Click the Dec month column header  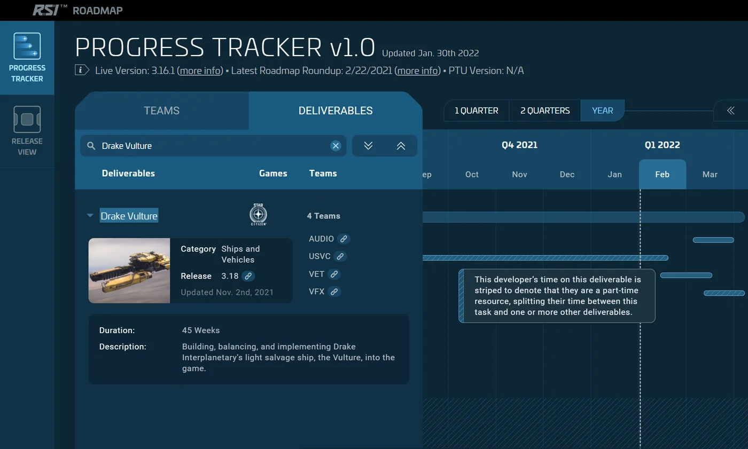pos(567,174)
